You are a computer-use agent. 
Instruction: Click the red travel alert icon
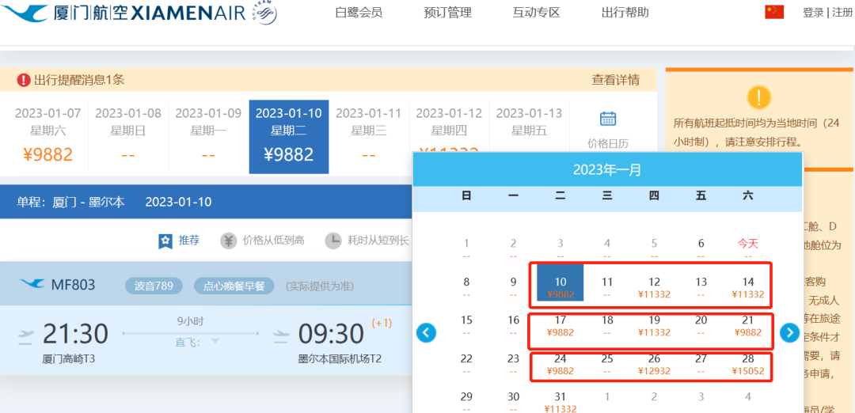pos(24,80)
